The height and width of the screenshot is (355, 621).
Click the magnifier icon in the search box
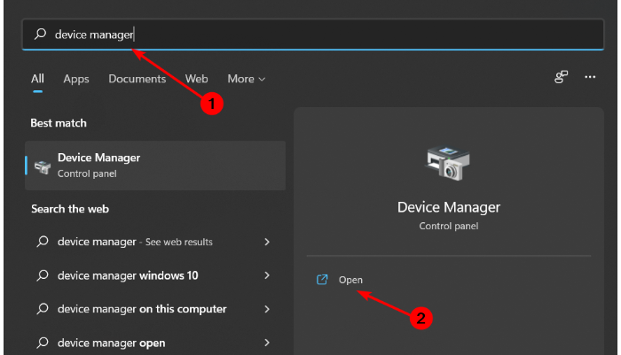[x=41, y=34]
